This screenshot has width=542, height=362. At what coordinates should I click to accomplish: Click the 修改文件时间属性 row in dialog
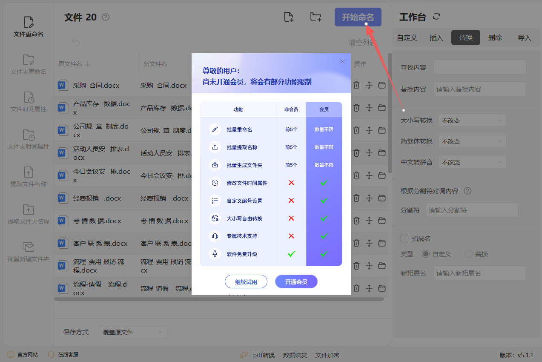coord(271,183)
